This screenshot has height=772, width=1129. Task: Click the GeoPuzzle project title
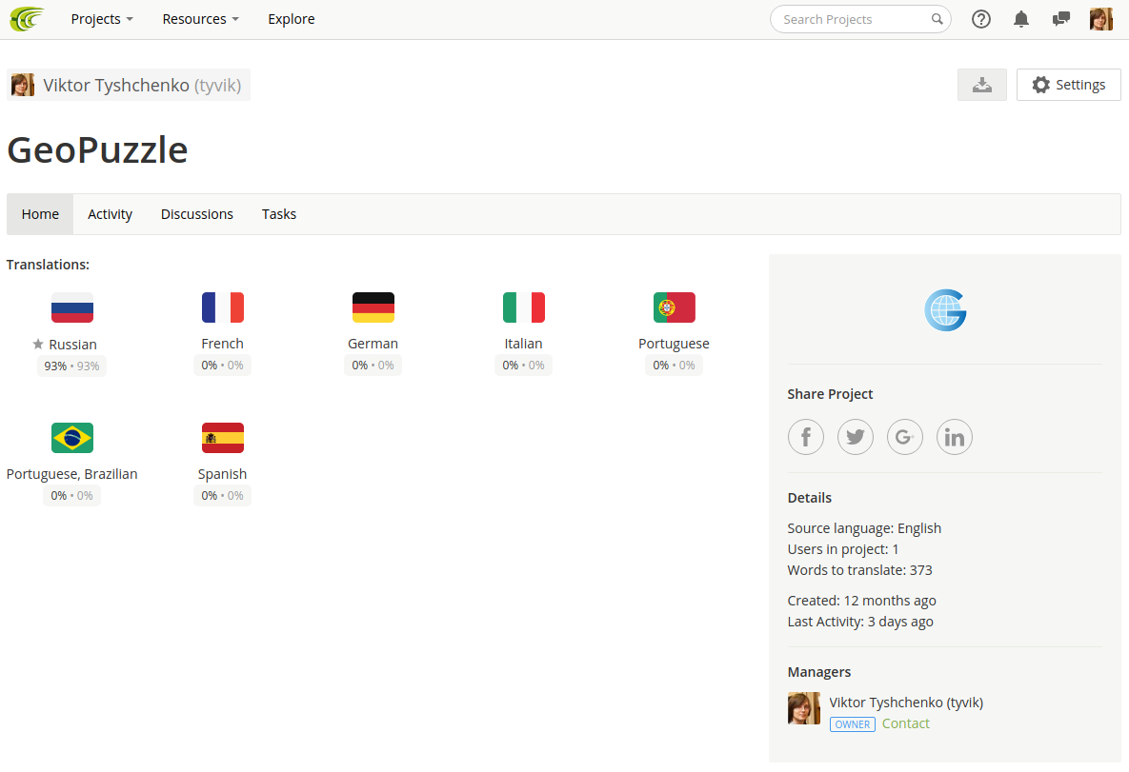pyautogui.click(x=97, y=150)
